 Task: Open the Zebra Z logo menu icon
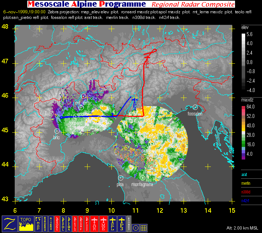click(10, 224)
